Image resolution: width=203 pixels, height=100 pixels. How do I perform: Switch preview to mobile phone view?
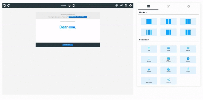point(74,5)
